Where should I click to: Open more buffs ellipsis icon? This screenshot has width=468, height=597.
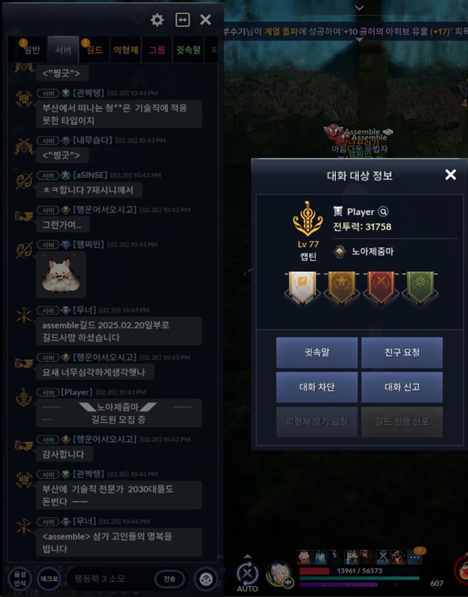tap(415, 557)
